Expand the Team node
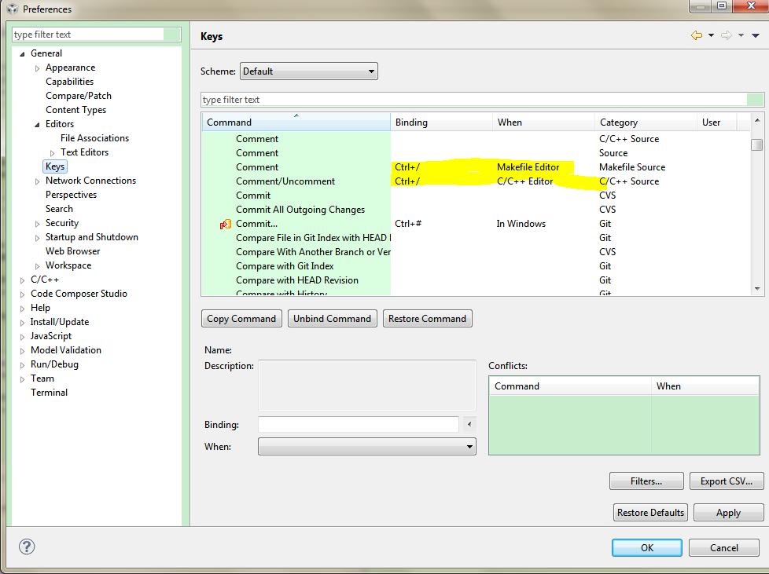The image size is (769, 574). (x=22, y=379)
